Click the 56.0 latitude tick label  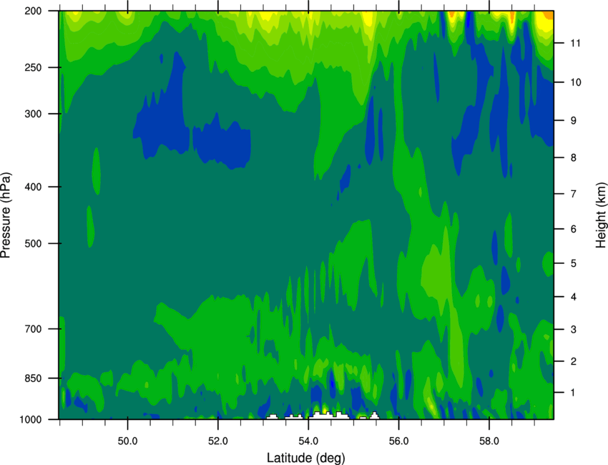click(x=398, y=441)
